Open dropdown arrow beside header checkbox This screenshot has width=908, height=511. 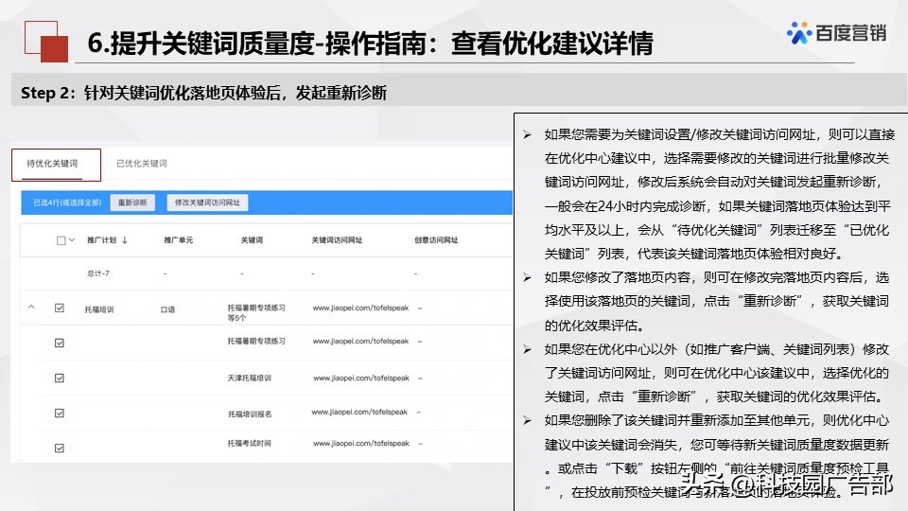click(x=72, y=239)
